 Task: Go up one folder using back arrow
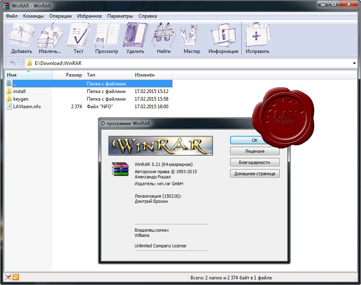point(13,63)
